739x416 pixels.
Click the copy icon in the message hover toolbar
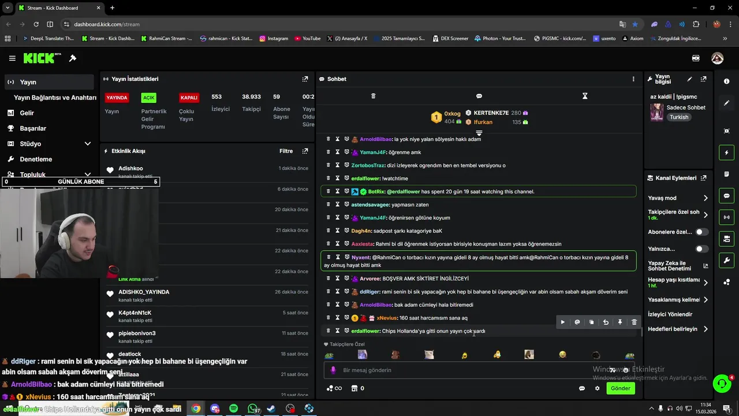(x=591, y=322)
